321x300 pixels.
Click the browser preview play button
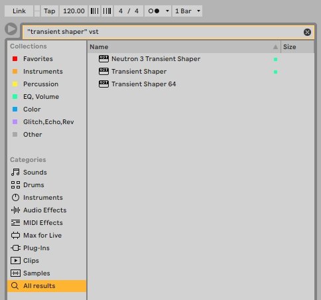click(11, 29)
